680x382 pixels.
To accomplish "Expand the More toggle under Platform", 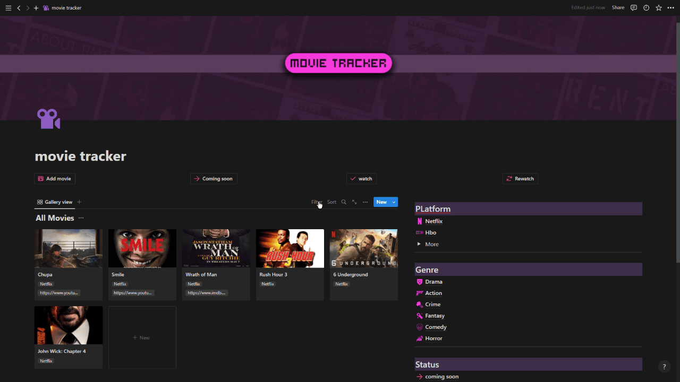I will (x=419, y=244).
